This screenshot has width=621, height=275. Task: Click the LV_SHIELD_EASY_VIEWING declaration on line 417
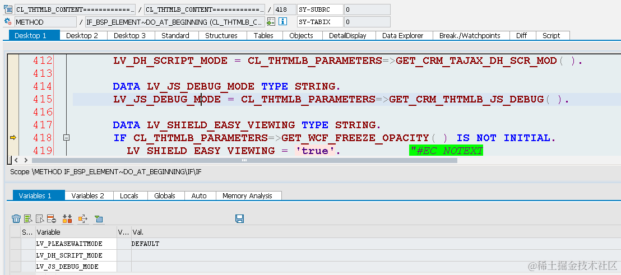(221, 125)
